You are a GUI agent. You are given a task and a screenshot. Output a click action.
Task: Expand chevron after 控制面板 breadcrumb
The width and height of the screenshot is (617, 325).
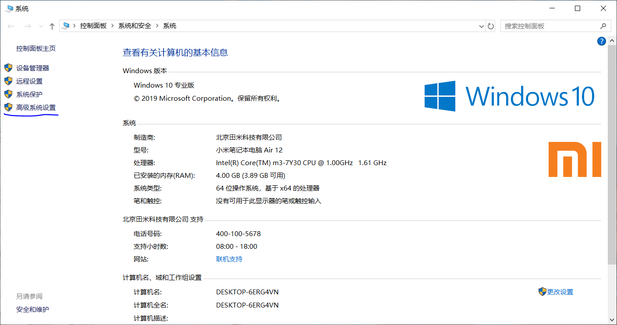[113, 26]
